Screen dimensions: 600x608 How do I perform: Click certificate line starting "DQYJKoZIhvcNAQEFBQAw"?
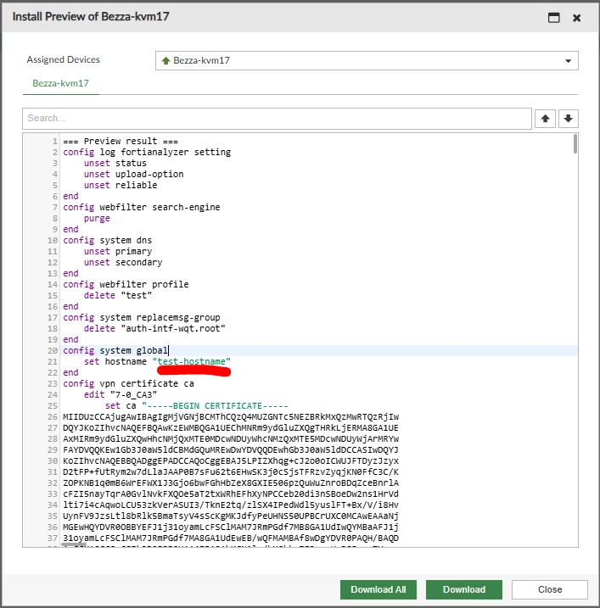coord(231,427)
